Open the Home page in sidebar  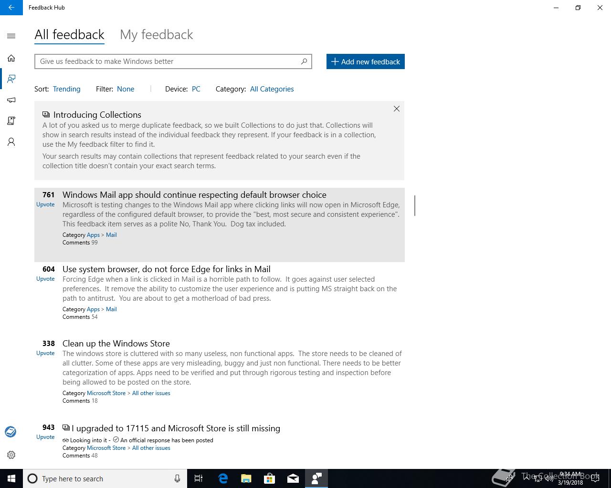tap(11, 58)
